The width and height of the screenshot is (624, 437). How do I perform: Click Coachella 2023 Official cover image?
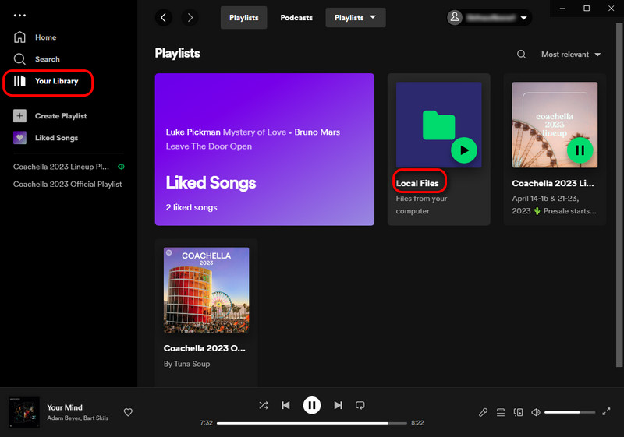point(206,290)
